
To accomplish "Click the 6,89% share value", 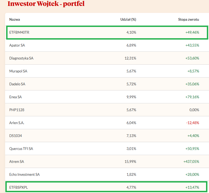I will click(x=131, y=45).
